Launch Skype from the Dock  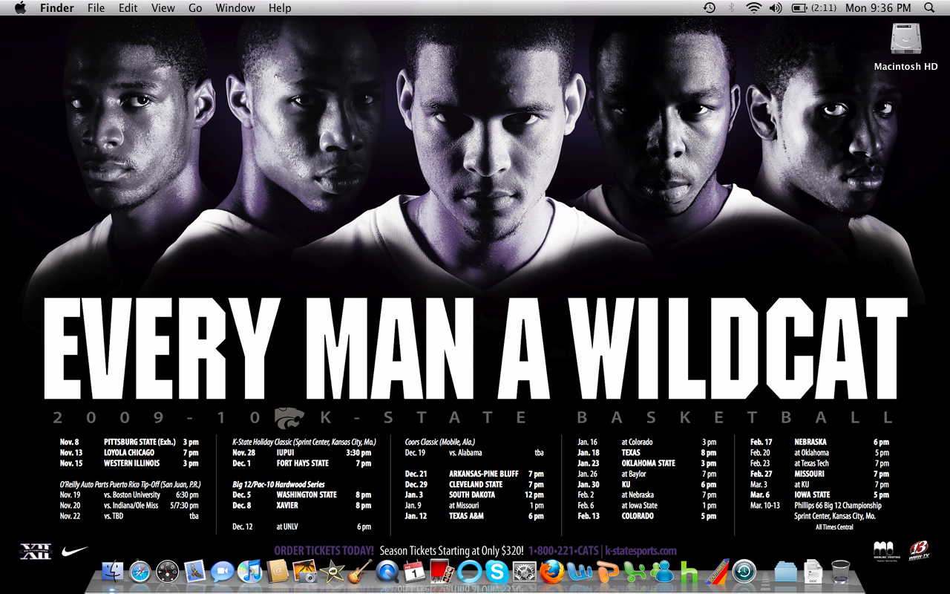pos(497,571)
